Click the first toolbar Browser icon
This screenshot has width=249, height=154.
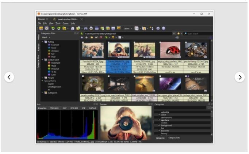click(x=41, y=28)
